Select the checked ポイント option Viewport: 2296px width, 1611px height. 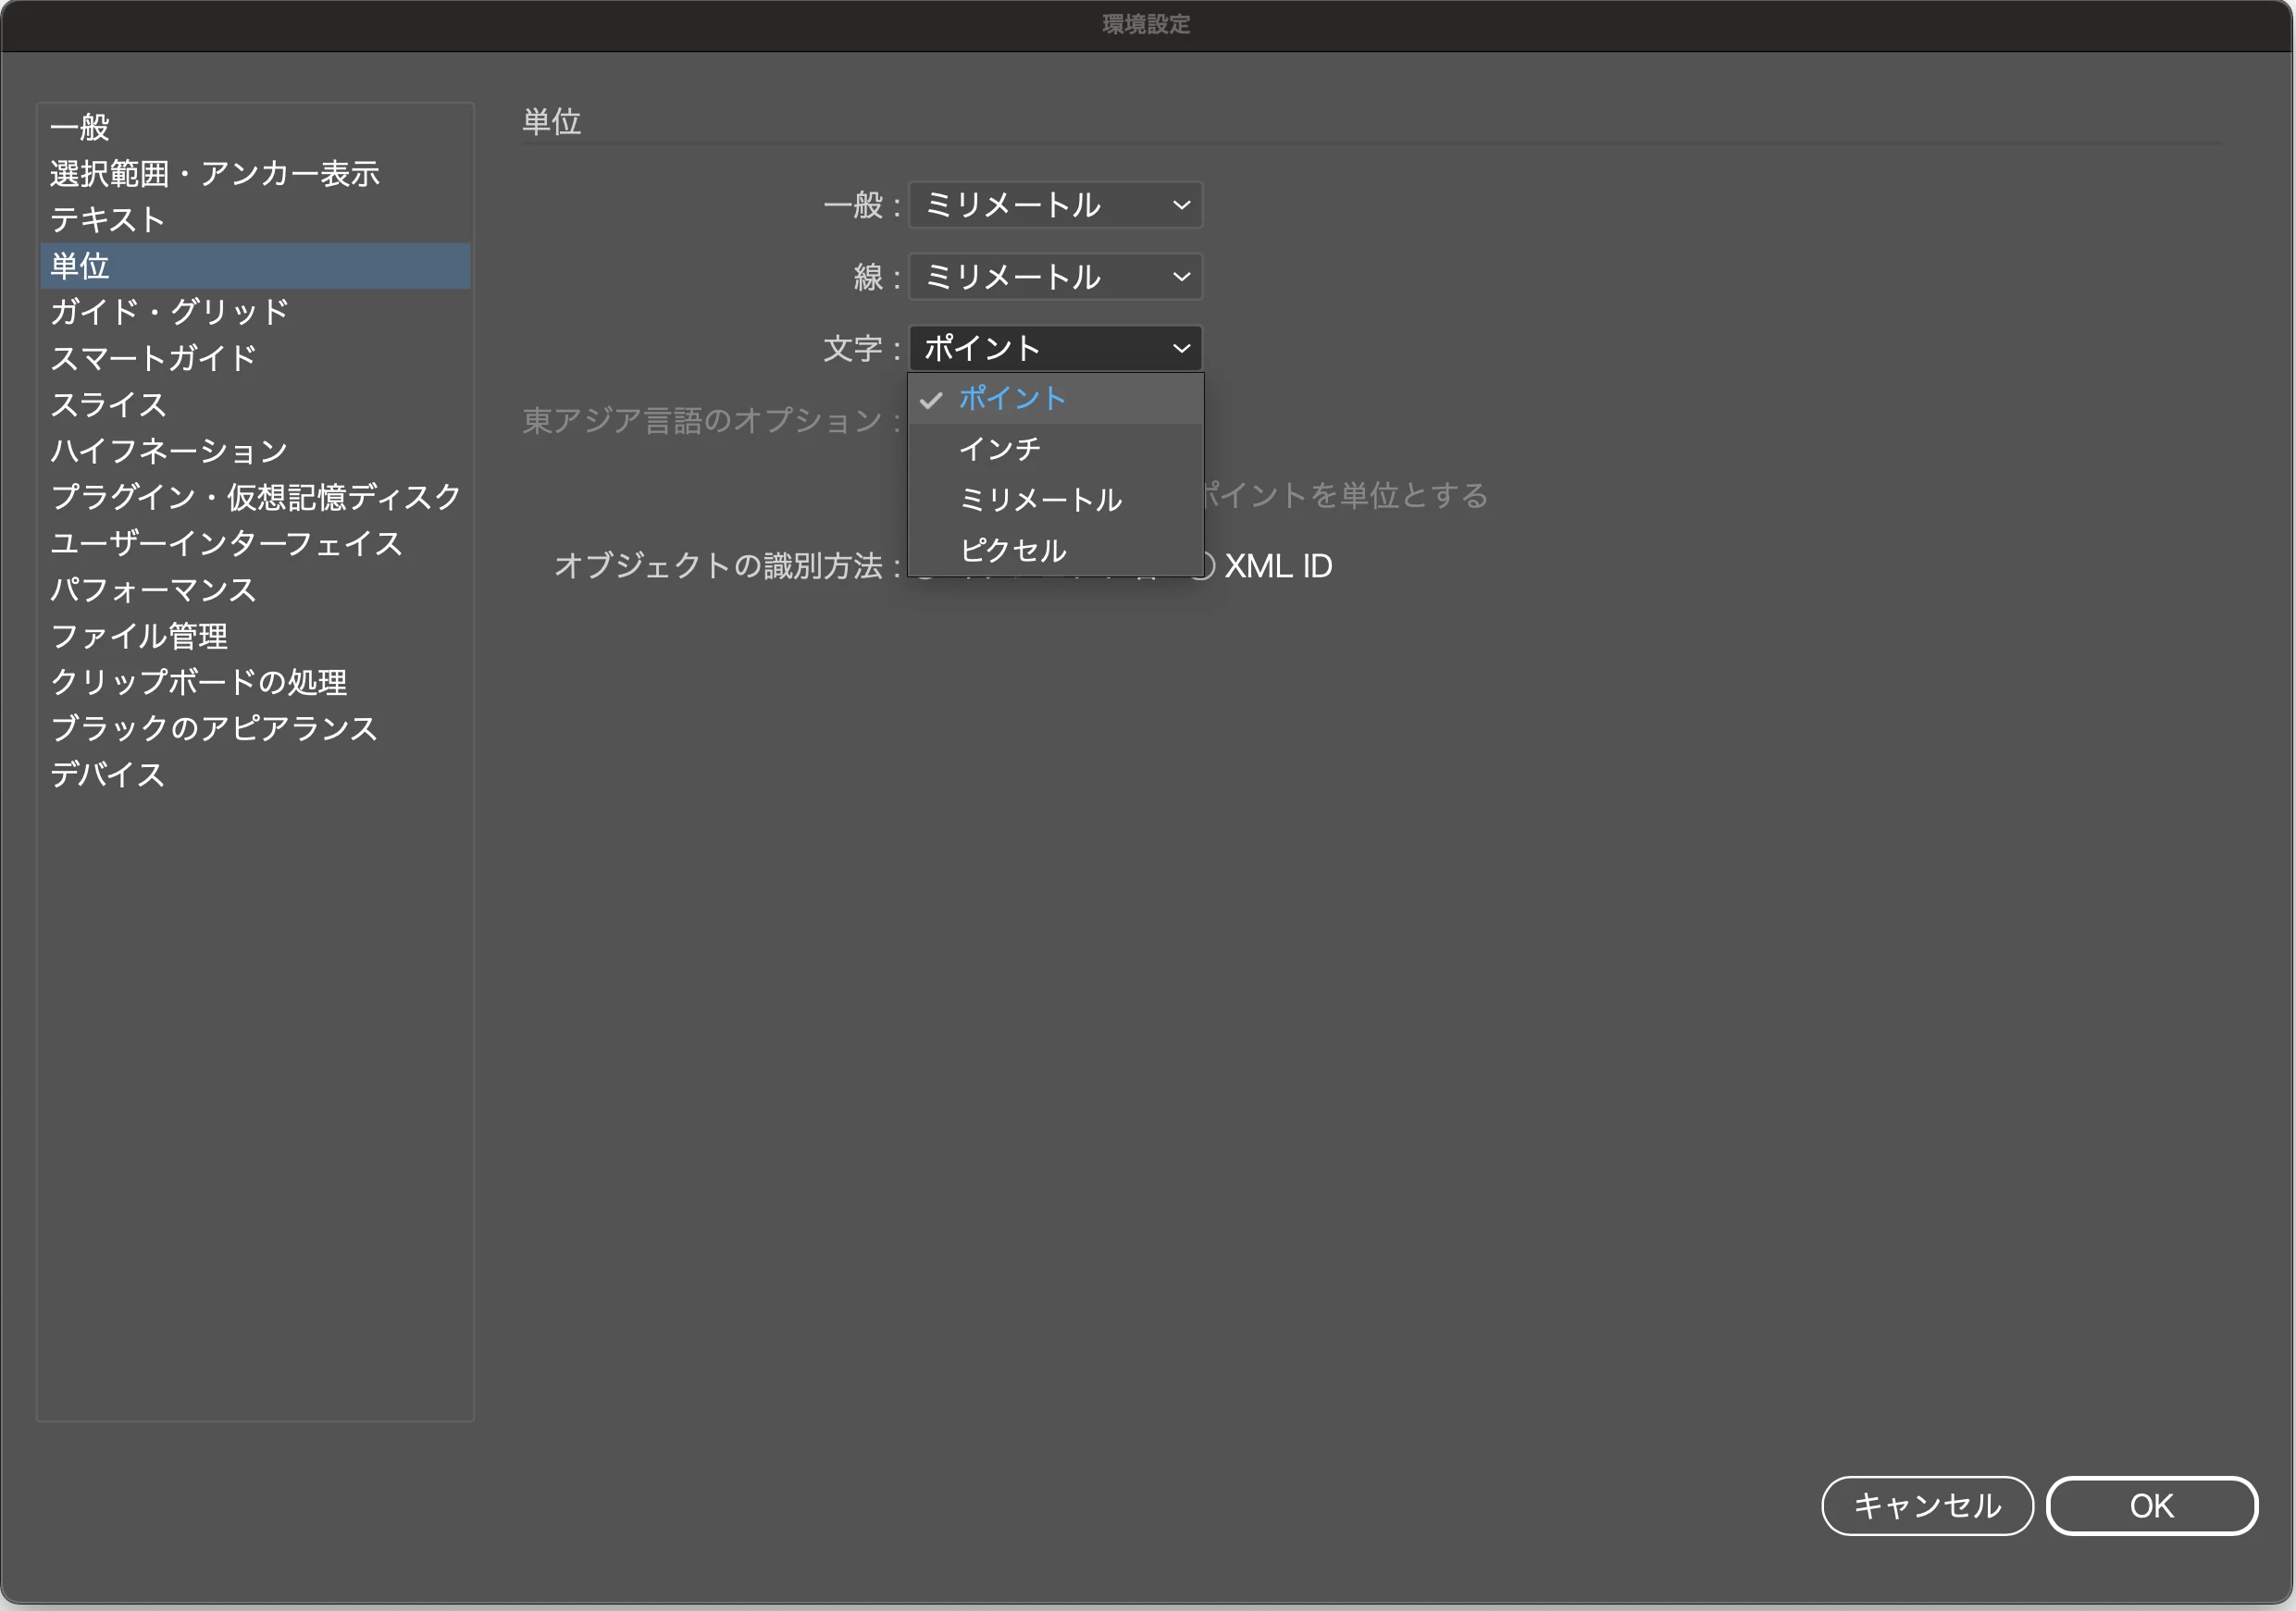[1012, 399]
